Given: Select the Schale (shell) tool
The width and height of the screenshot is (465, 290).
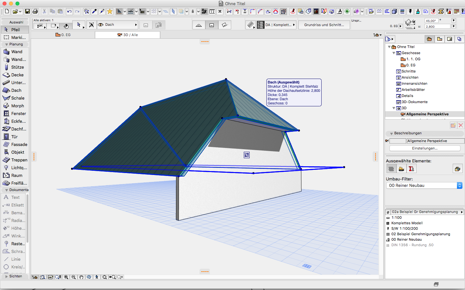Looking at the screenshot, I should point(15,98).
